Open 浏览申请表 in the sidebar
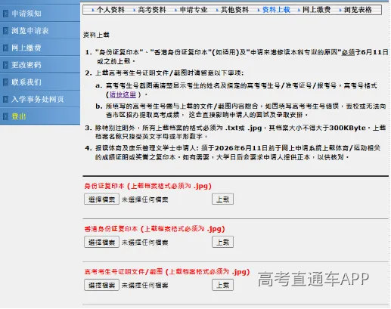 (x=30, y=31)
